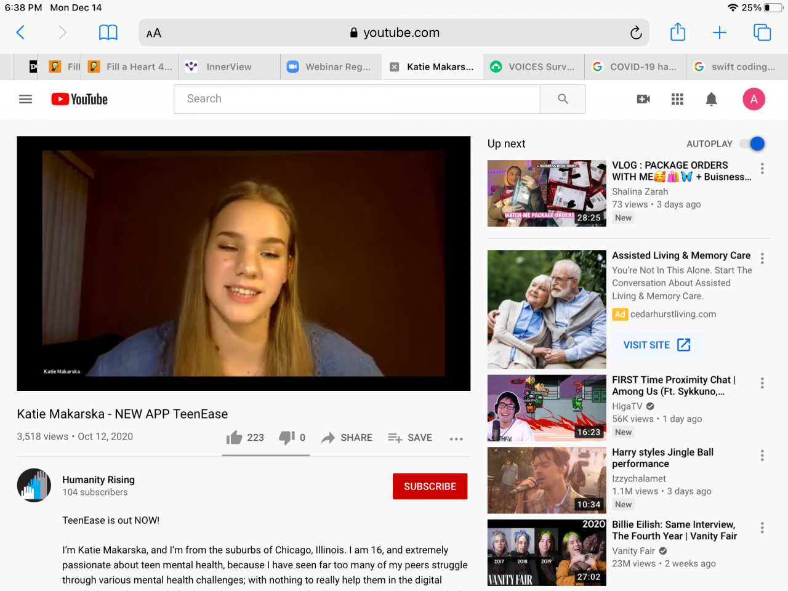The width and height of the screenshot is (788, 591).
Task: Open the create video camera icon
Action: coord(643,99)
